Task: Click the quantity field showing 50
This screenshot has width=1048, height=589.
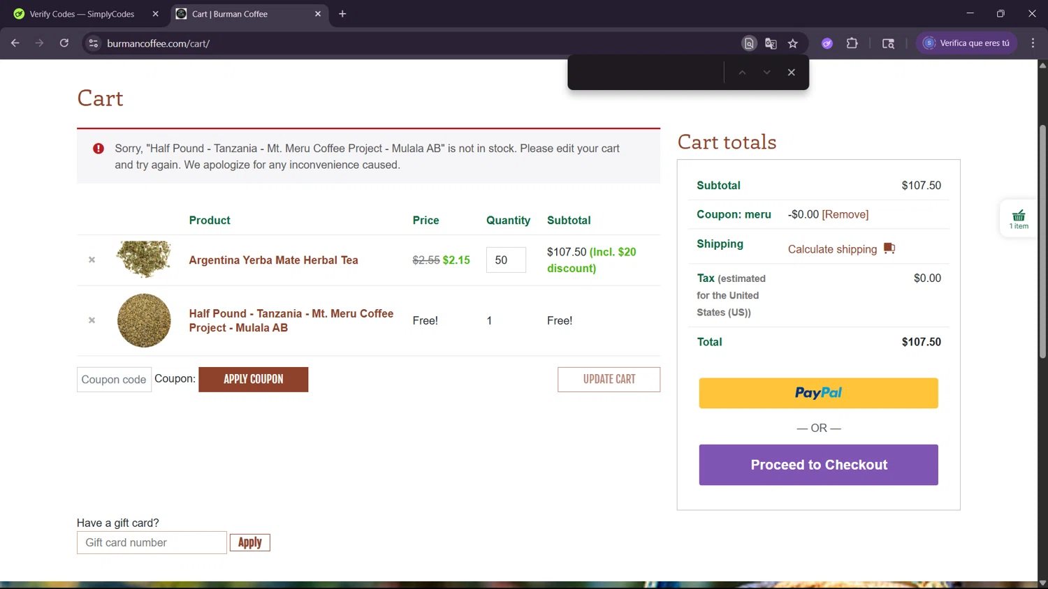Action: point(506,260)
